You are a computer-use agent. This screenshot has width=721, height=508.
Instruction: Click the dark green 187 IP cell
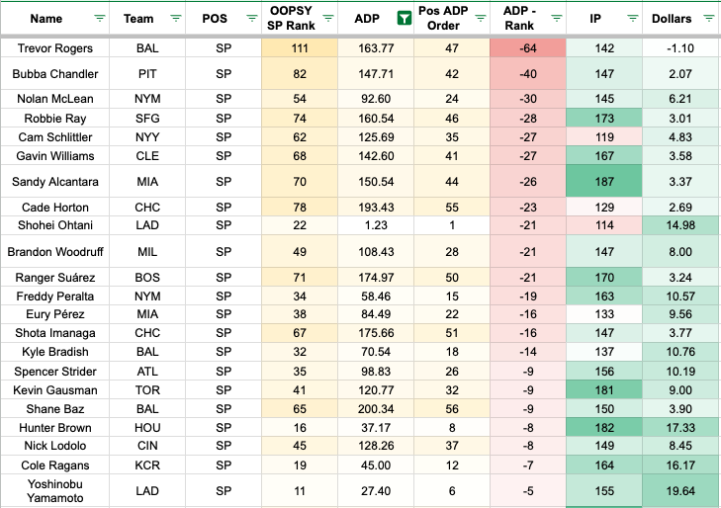604,182
